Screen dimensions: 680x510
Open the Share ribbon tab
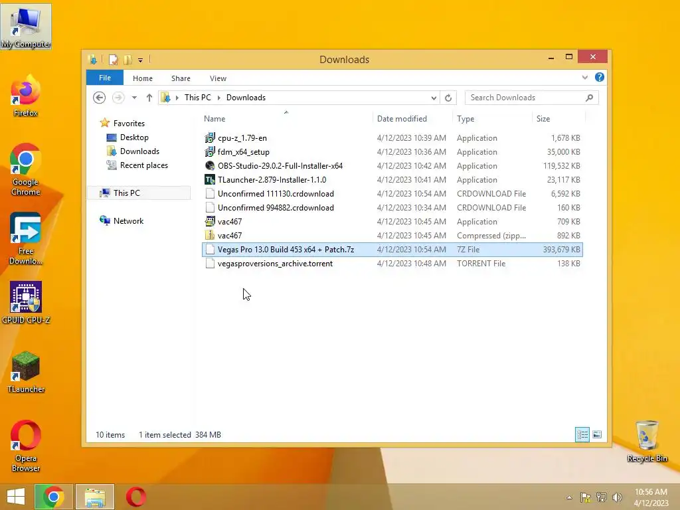tap(181, 78)
